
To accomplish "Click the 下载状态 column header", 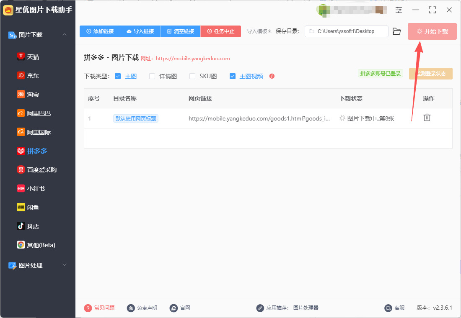I will pos(351,98).
